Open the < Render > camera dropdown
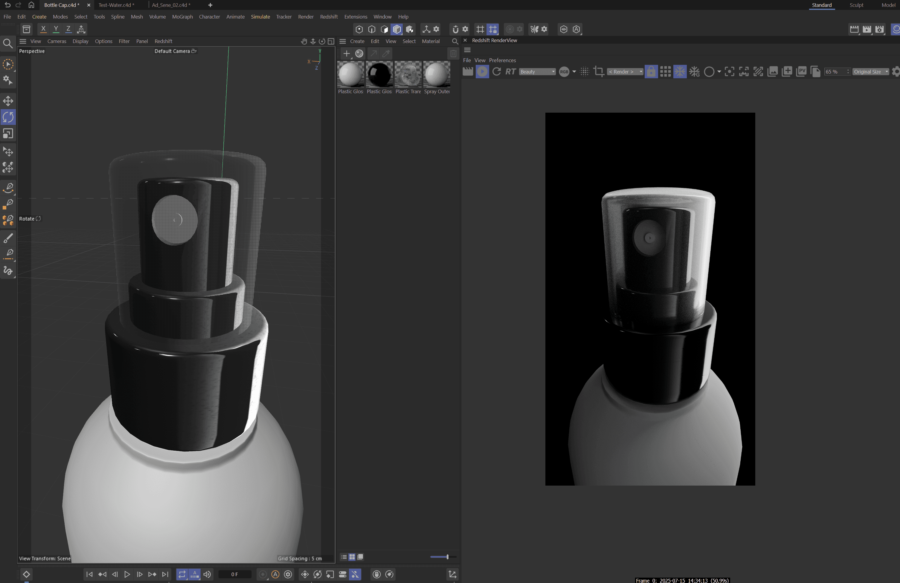This screenshot has width=900, height=583. pyautogui.click(x=625, y=72)
